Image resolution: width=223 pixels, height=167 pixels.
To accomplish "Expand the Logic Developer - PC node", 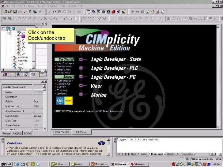I will point(81,77).
